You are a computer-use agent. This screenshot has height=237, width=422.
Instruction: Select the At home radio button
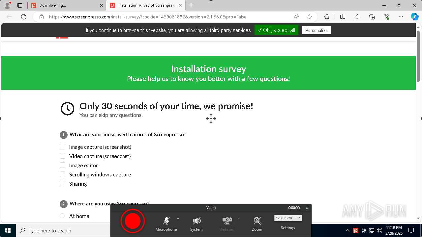tap(62, 216)
